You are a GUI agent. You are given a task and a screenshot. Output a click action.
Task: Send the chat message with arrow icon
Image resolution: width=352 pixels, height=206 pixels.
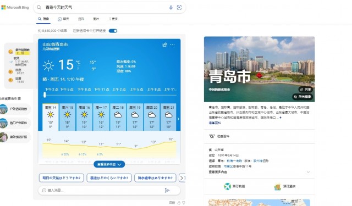[167, 190]
